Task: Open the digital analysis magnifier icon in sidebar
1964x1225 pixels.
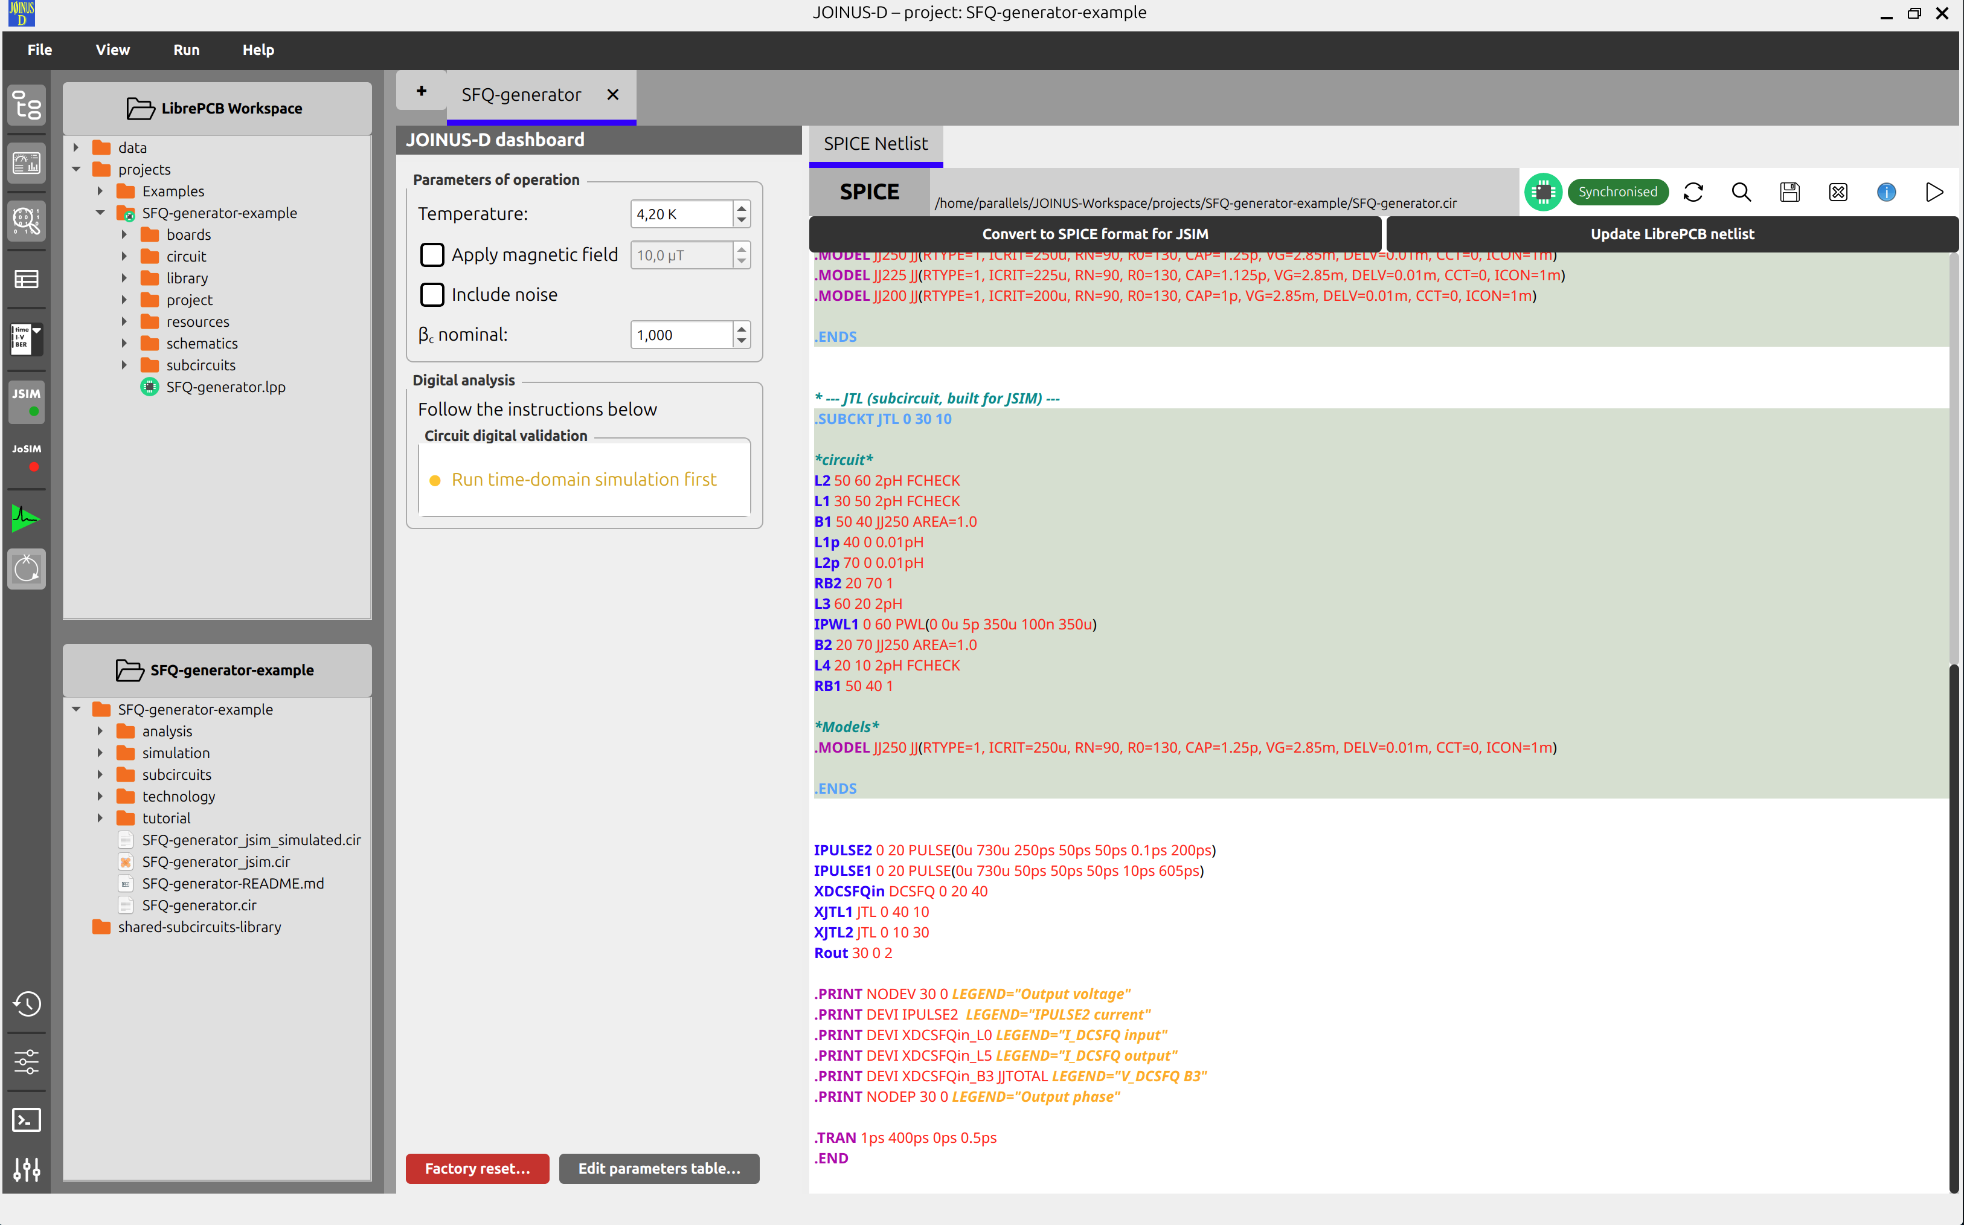Action: 27,221
